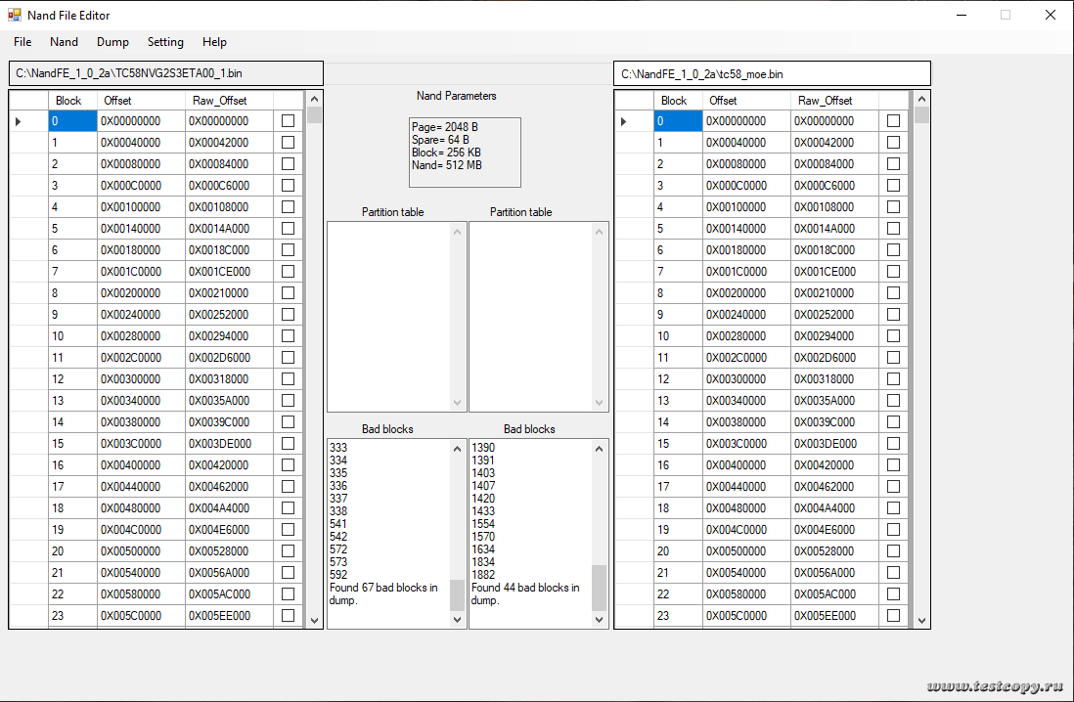Open the Dump menu
This screenshot has height=702, width=1074.
tap(112, 42)
